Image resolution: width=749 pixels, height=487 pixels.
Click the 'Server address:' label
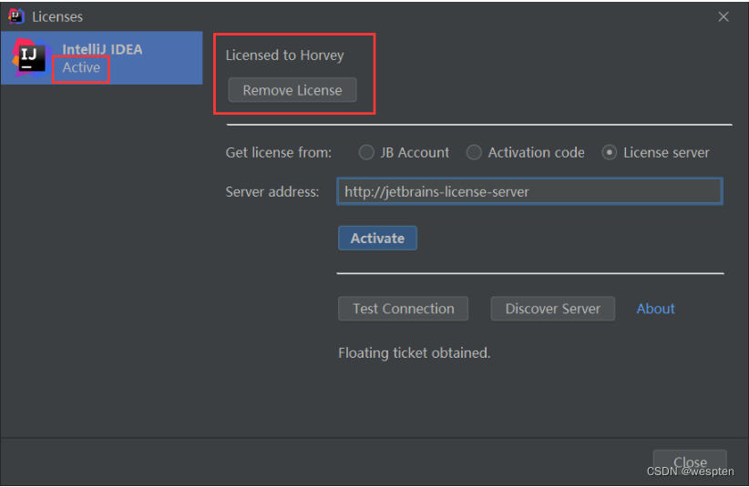[272, 192]
